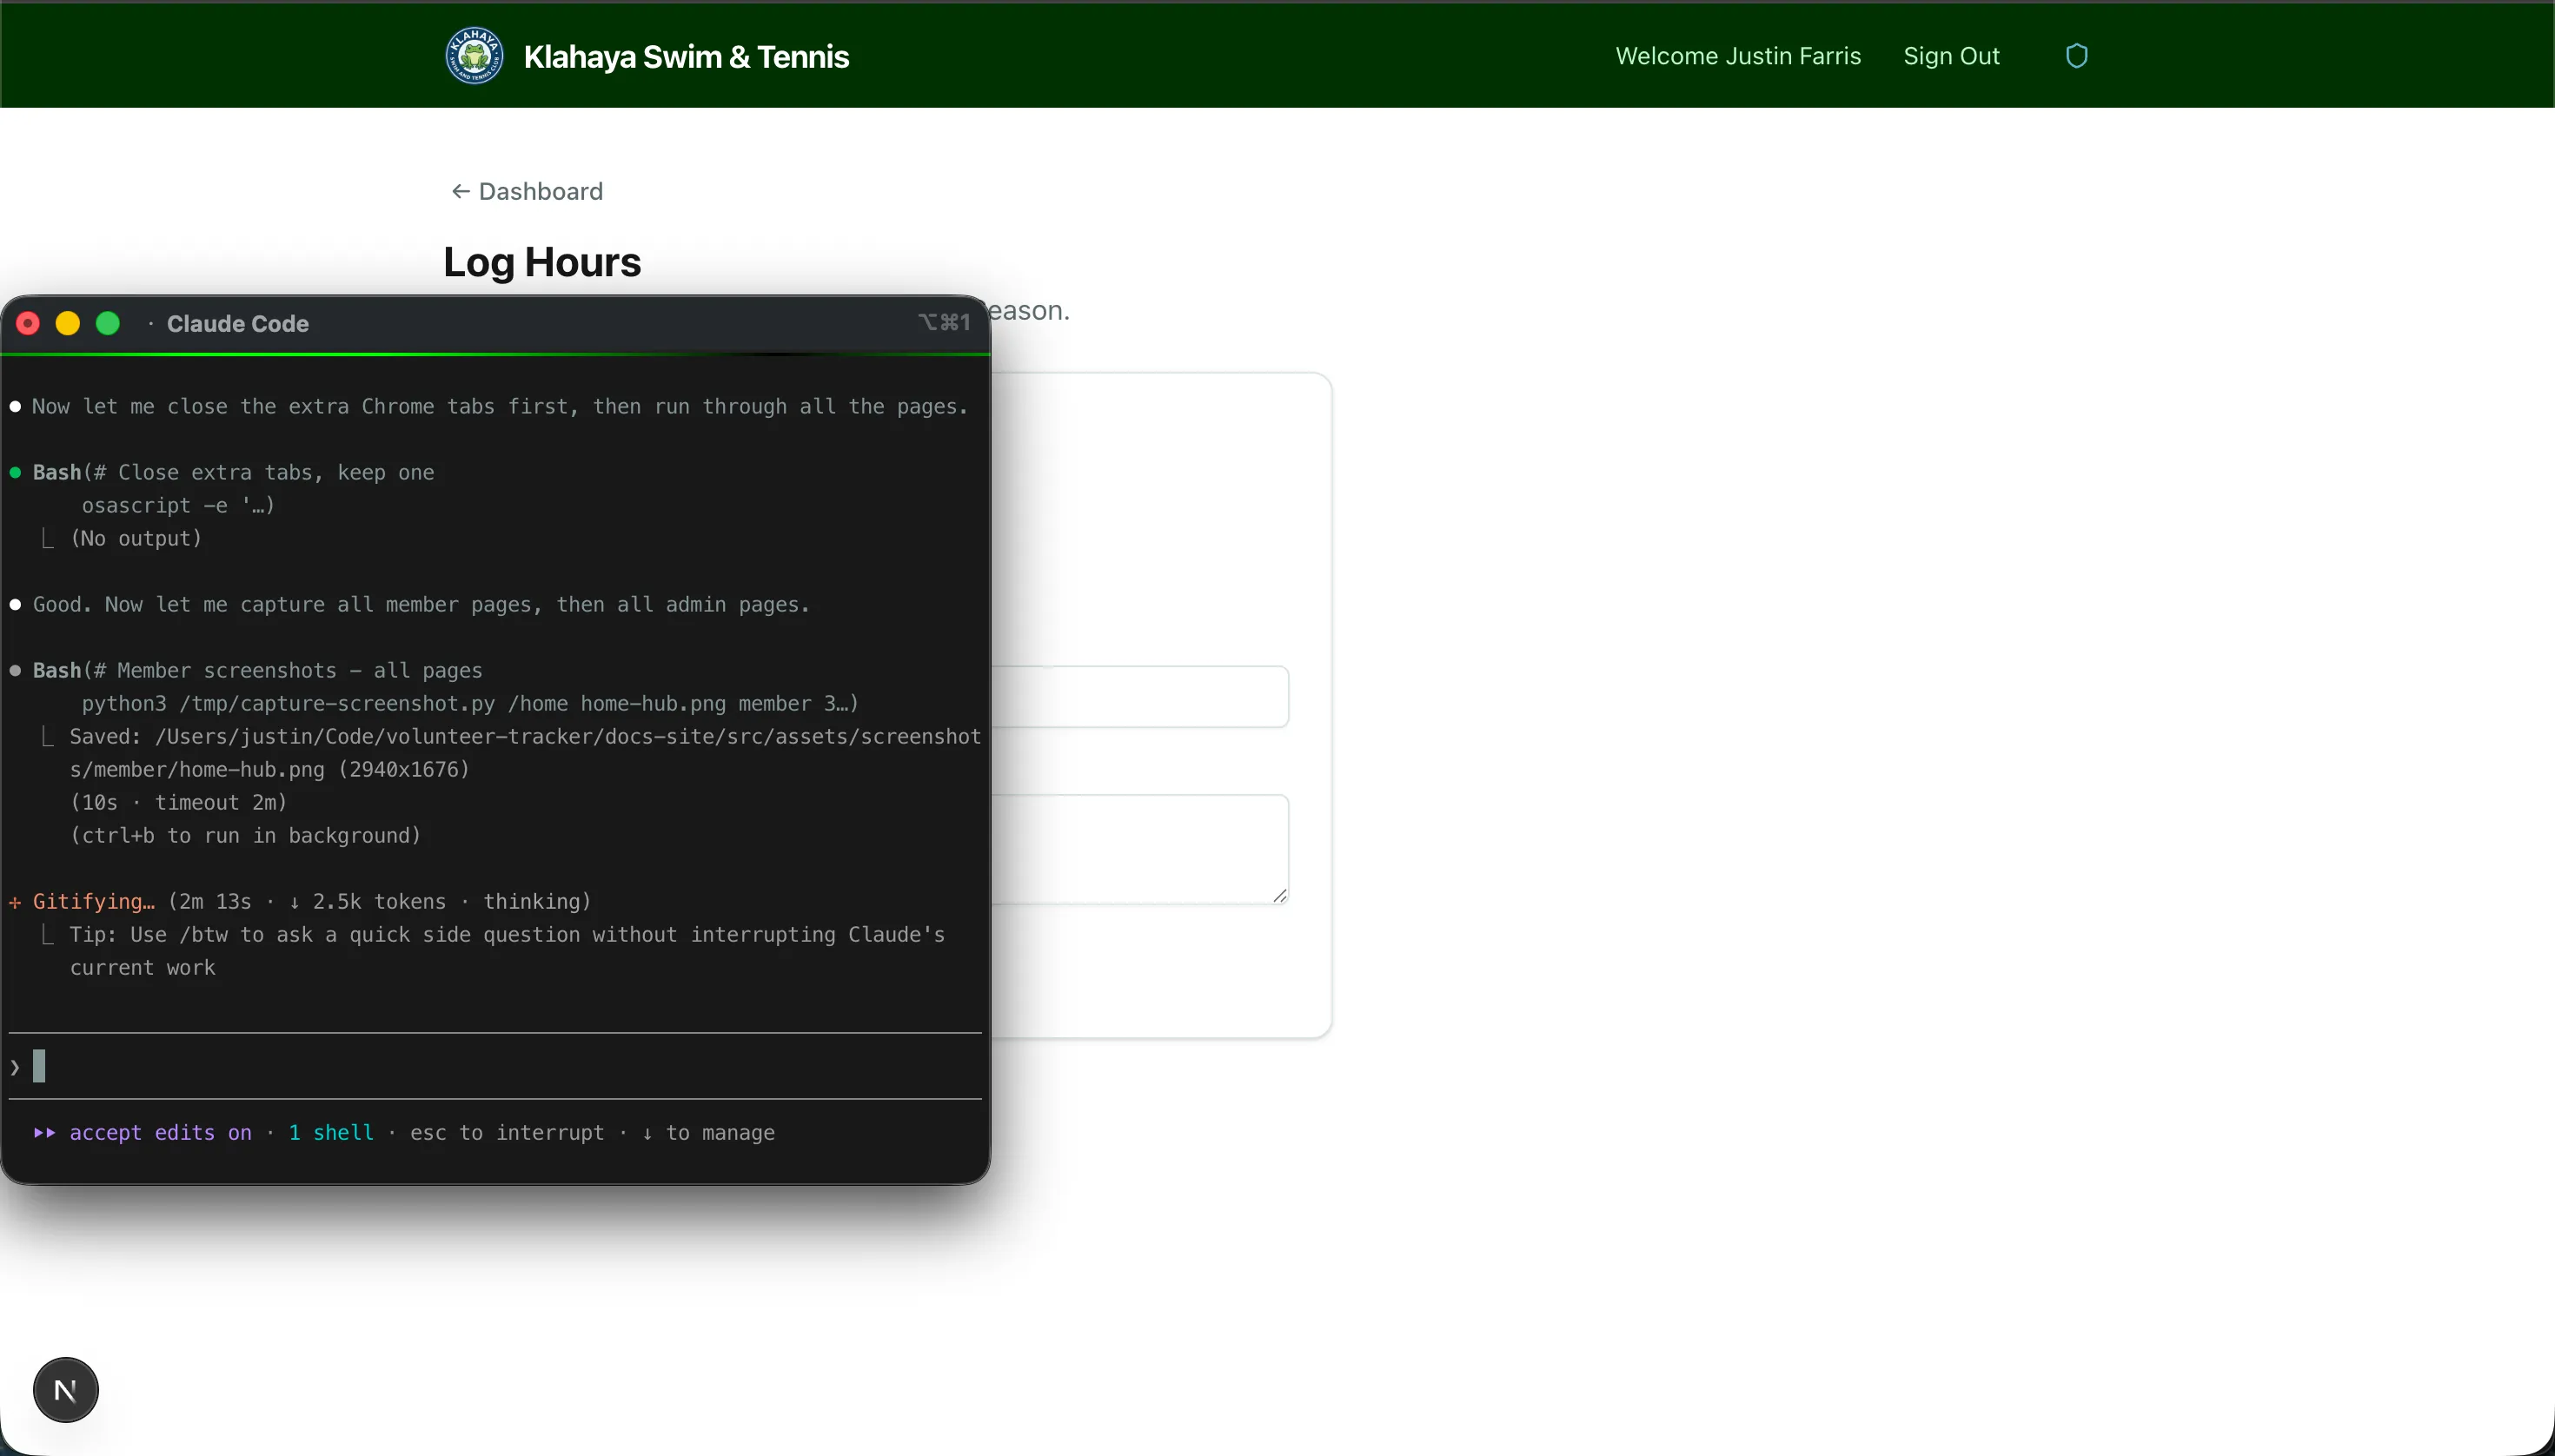
Task: Open the Next.js dev tools badge
Action: point(65,1389)
